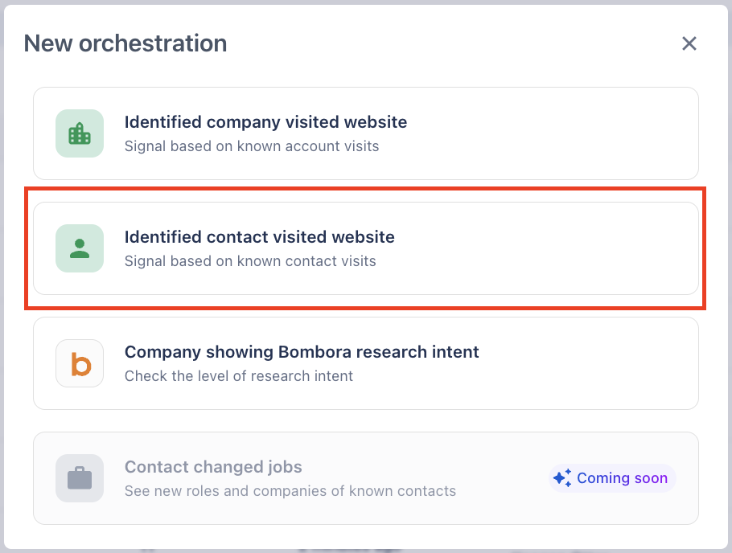
Task: Click the gray briefcase icon
Action: (x=80, y=478)
